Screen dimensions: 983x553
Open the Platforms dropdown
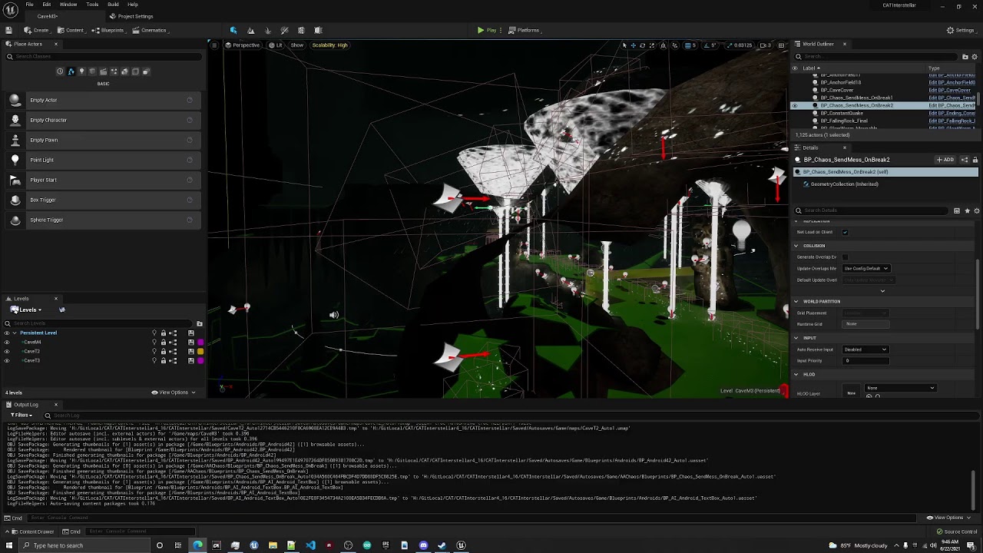coord(525,30)
